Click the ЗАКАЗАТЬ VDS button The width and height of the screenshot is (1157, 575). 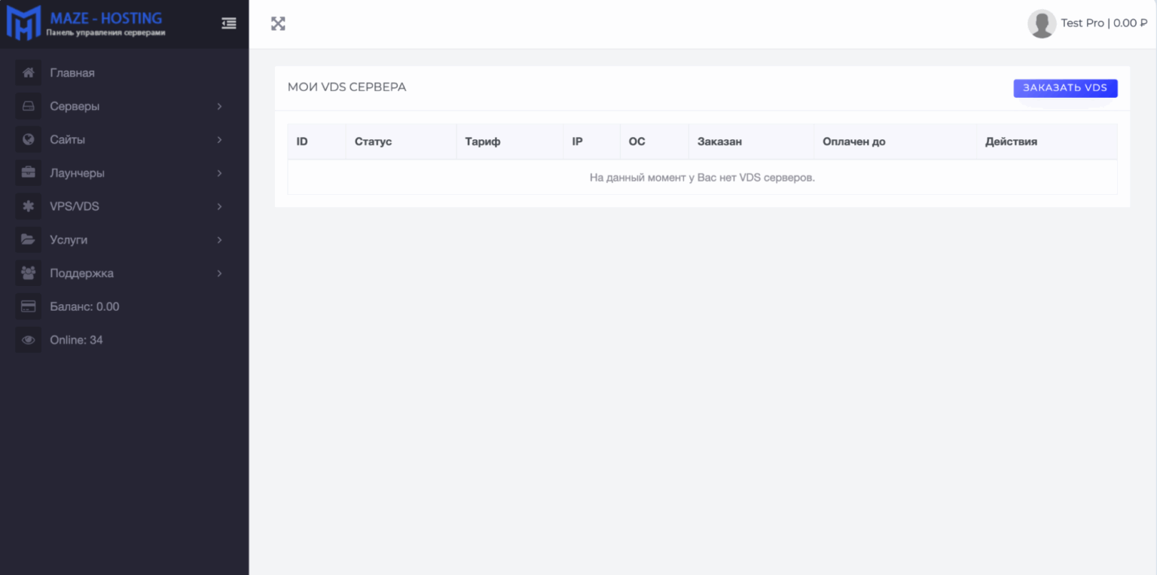(1065, 88)
